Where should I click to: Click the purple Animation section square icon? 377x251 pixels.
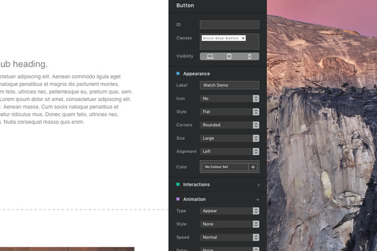(x=178, y=199)
